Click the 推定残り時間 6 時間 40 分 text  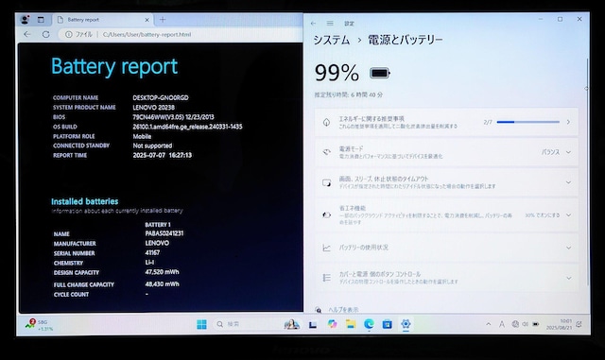coord(349,94)
